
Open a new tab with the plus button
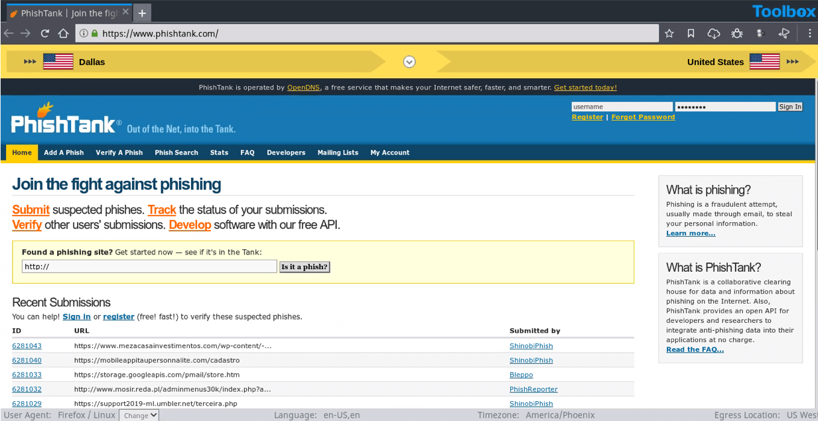[142, 13]
